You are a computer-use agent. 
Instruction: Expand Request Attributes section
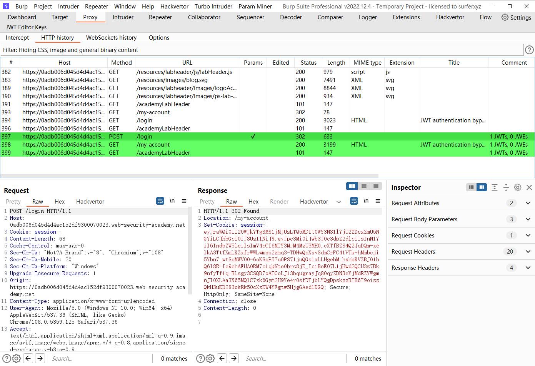528,203
